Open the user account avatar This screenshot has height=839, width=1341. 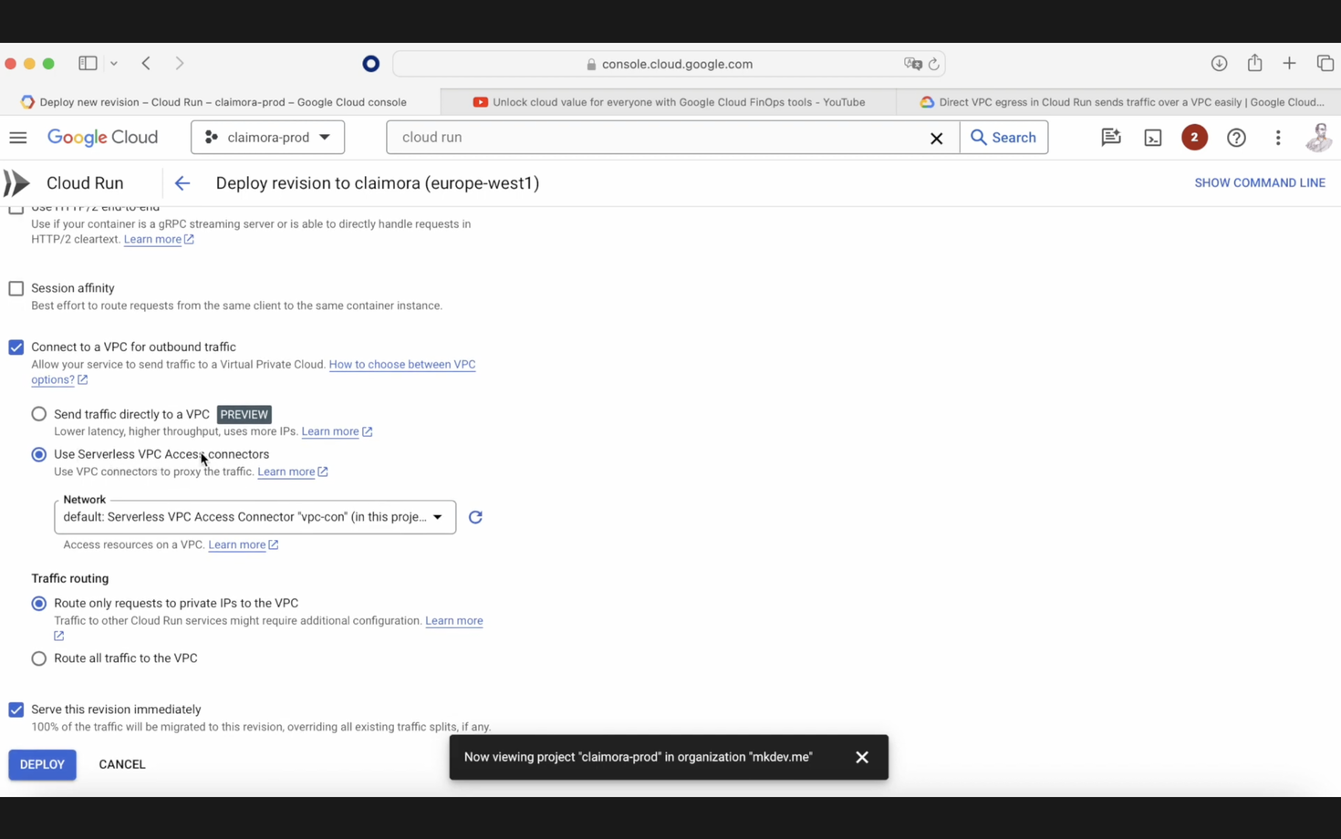click(x=1319, y=138)
